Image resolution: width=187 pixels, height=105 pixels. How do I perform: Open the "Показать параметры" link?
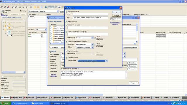click(x=53, y=75)
